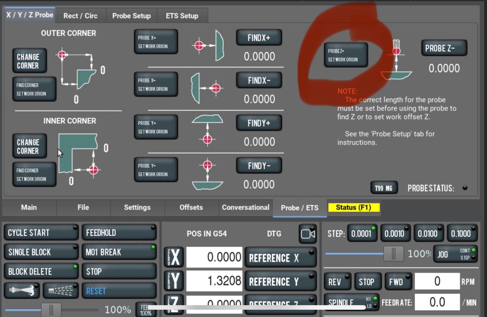This screenshot has width=487, height=317.
Task: Toggle the Block Delete option
Action: [x=41, y=271]
